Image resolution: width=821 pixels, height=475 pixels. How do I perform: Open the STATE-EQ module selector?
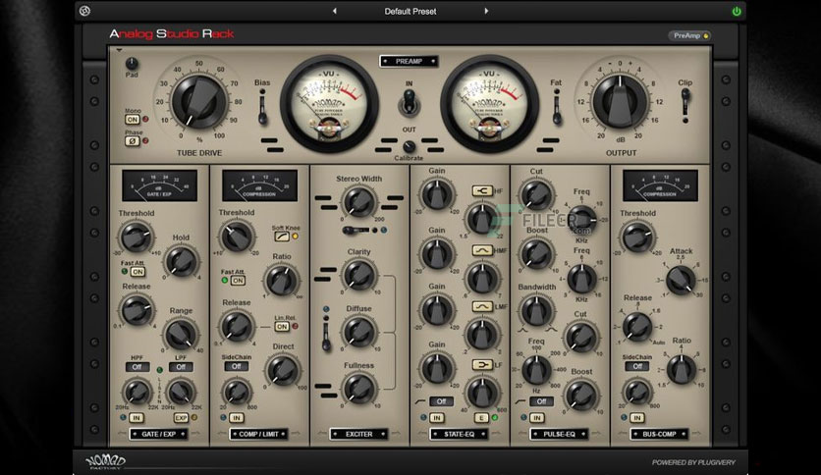[x=460, y=434]
